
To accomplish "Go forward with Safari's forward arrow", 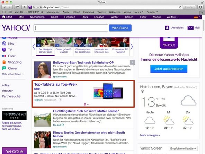I will (10, 7).
